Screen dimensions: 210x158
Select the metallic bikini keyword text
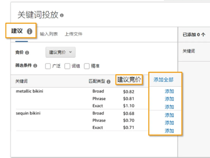(x=30, y=91)
